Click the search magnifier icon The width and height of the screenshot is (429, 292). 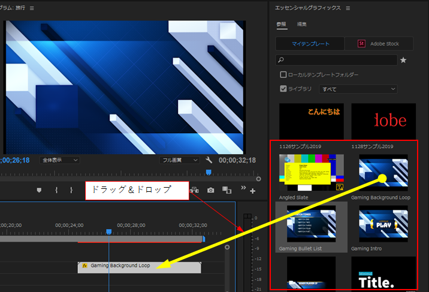281,60
